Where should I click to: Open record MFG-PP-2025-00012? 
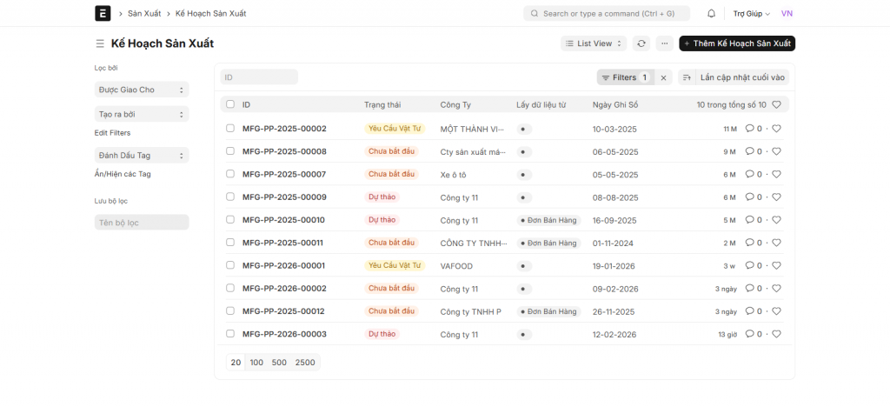[x=283, y=311]
